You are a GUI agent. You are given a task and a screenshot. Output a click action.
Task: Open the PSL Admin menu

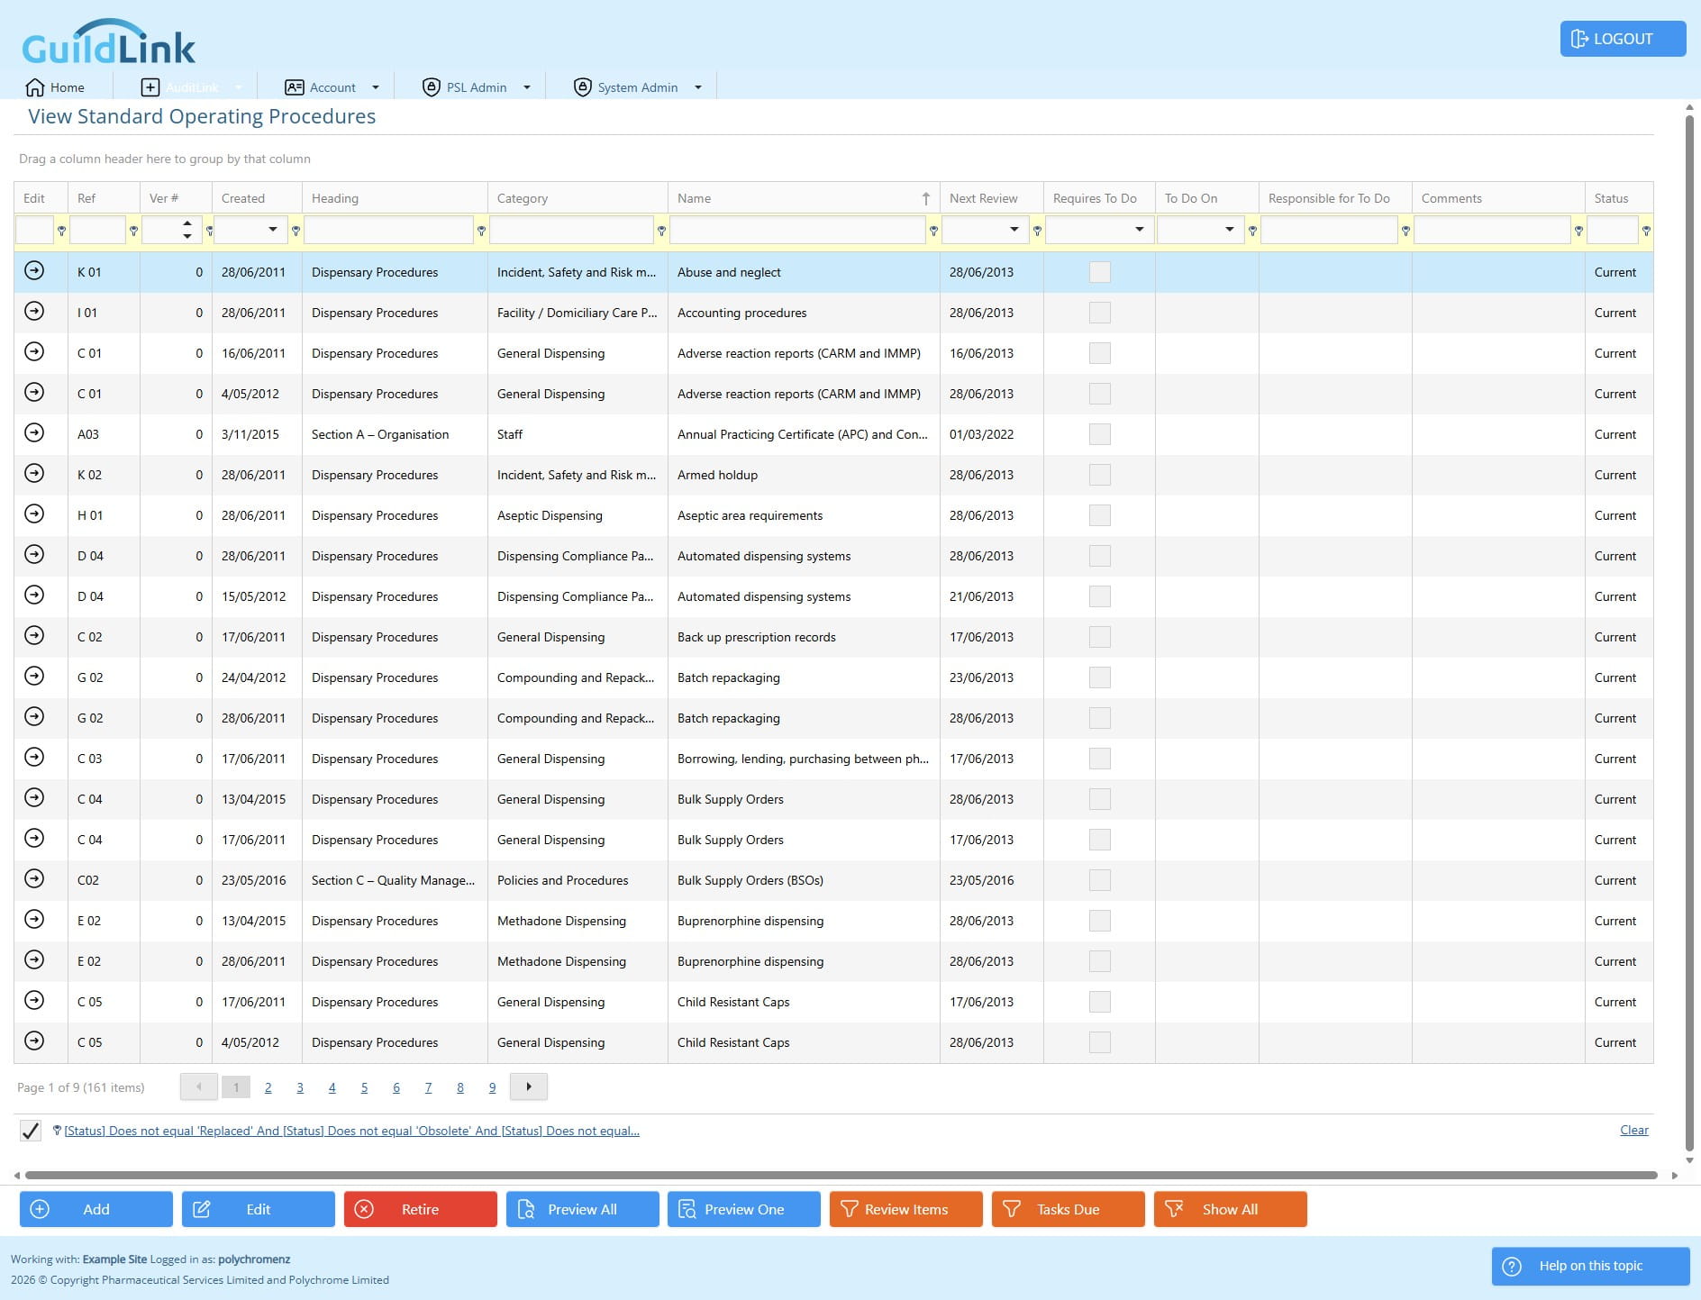click(476, 87)
